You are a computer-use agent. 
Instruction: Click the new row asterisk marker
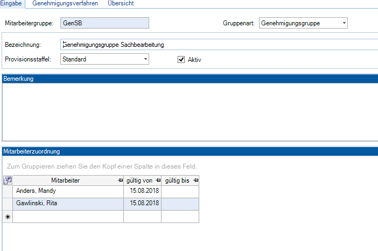[x=8, y=217]
